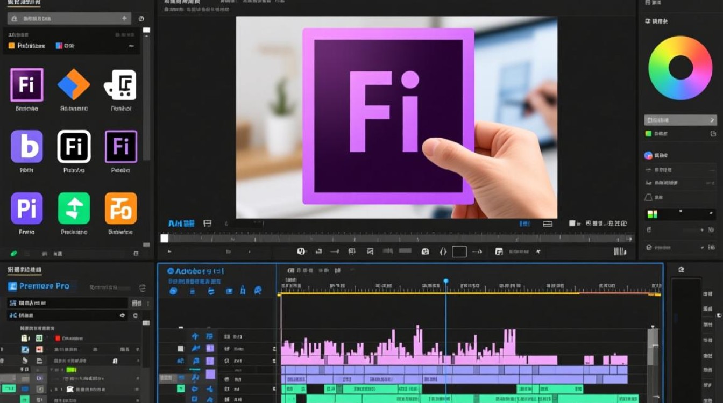Click the blue label under the preview's left corner

181,223
